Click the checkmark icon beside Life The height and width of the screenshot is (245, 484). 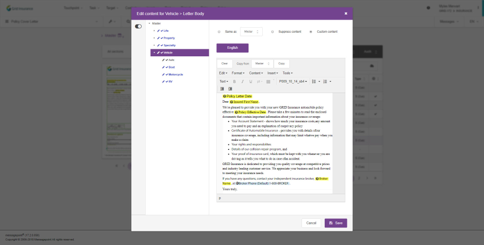click(x=162, y=31)
